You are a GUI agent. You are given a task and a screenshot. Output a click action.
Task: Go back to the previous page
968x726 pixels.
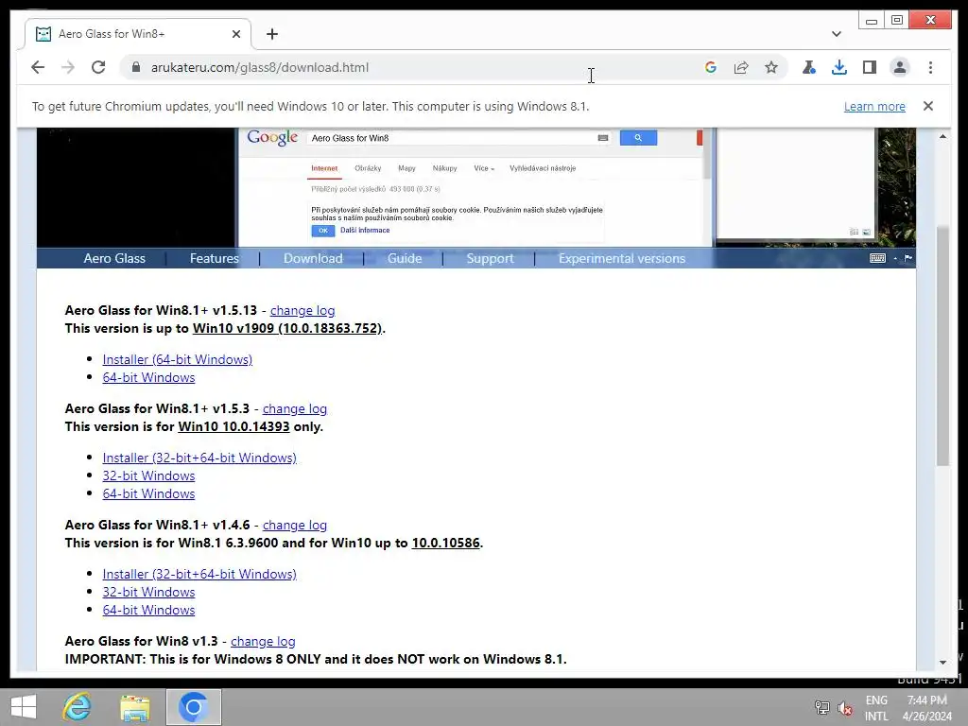pos(38,67)
